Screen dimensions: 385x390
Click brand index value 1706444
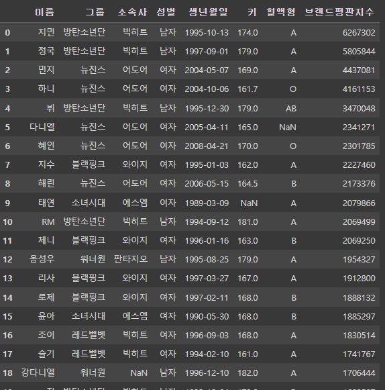click(359, 373)
